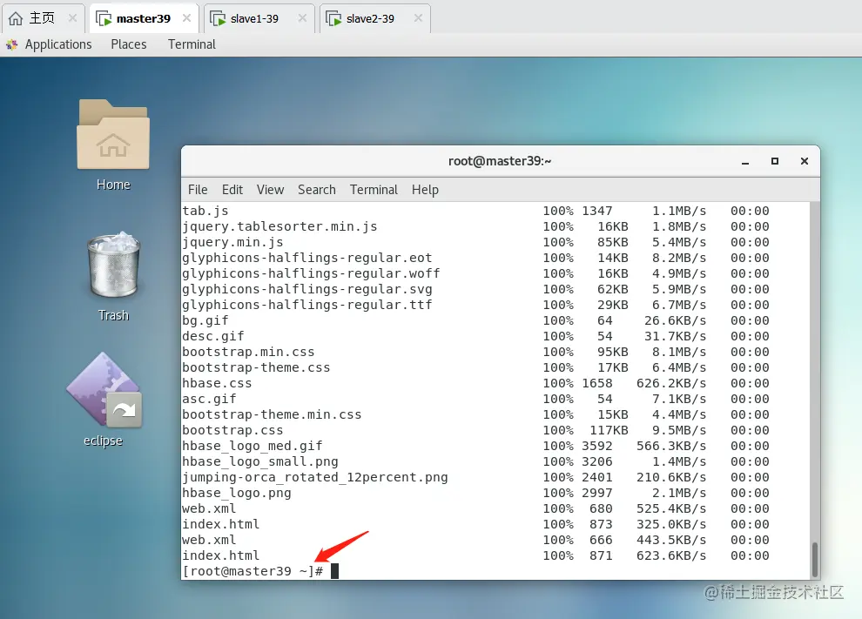Switch to the slave1-39 tab
This screenshot has width=862, height=619.
pos(259,18)
